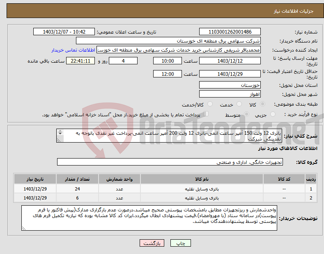The height and width of the screenshot is (254, 324).
Task: Click the unit cell عدد in row 1
Action: [119, 189]
